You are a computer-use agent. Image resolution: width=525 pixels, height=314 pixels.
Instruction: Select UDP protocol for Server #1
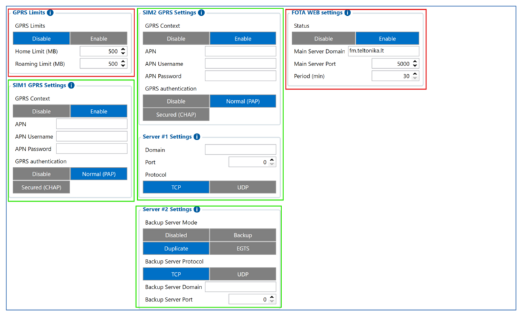243,187
